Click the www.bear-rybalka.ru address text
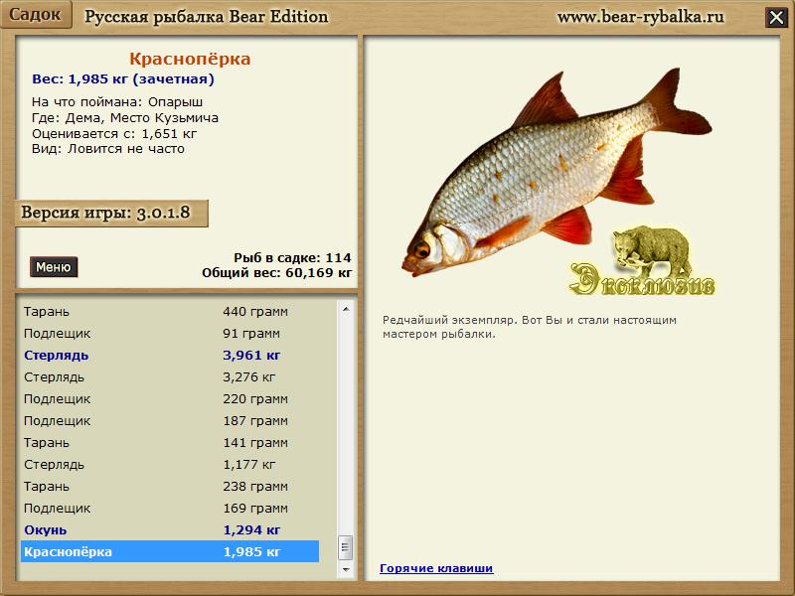This screenshot has height=596, width=795. point(641,17)
